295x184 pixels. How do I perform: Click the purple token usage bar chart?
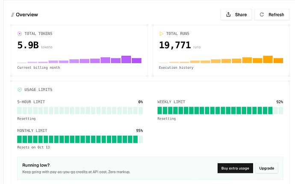click(x=79, y=59)
